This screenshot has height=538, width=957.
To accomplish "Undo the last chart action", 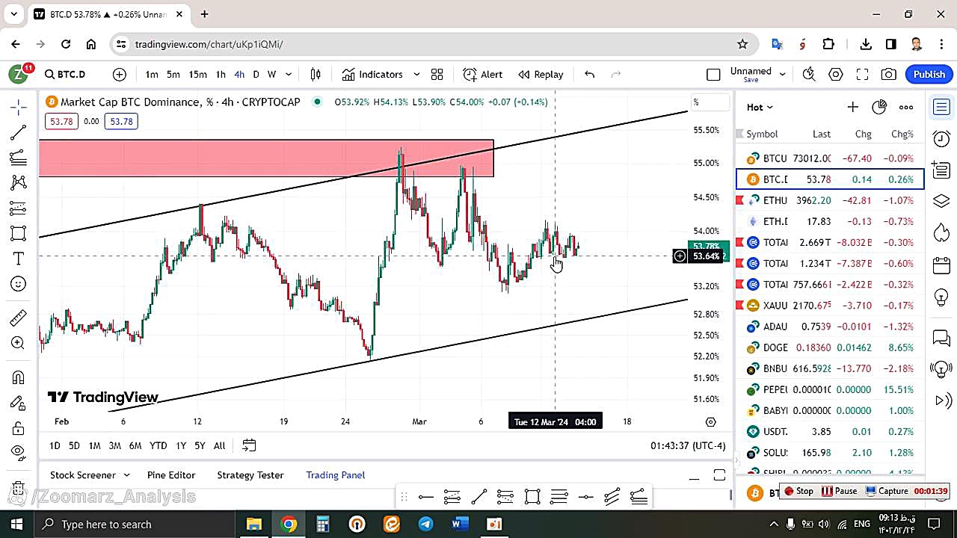I will [x=589, y=74].
